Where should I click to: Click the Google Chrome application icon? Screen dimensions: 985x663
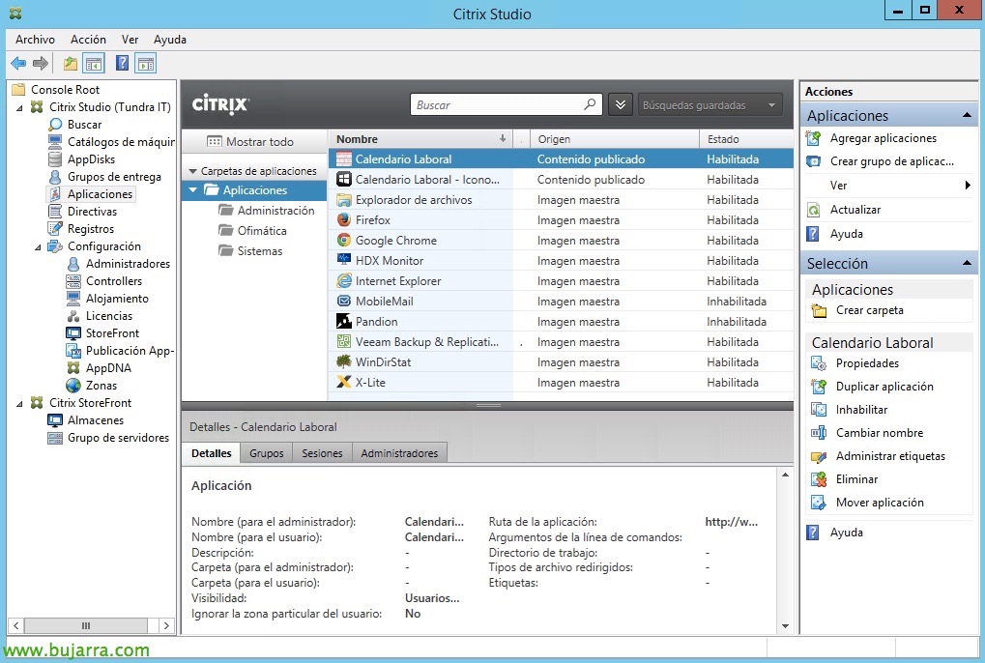tap(344, 241)
